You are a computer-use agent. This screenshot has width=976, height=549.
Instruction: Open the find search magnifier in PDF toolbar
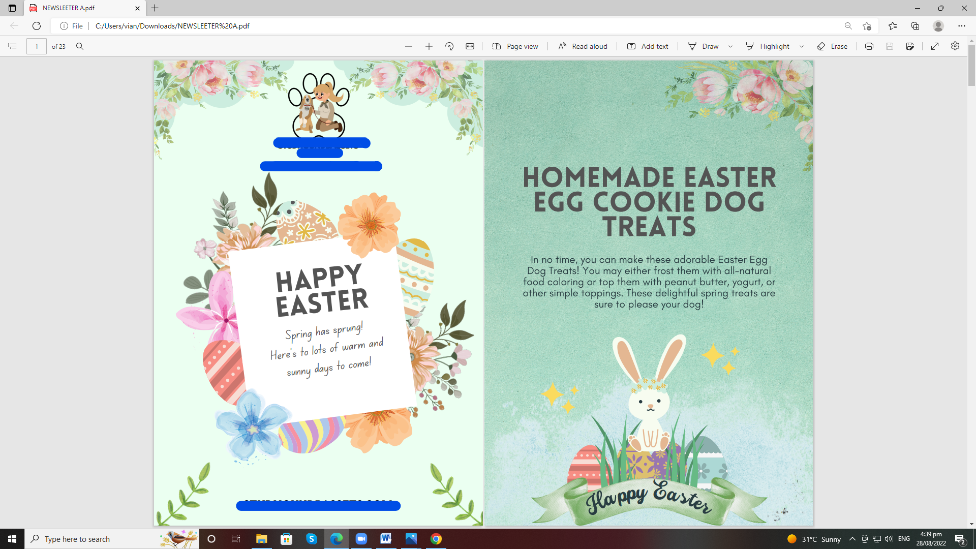(x=80, y=46)
